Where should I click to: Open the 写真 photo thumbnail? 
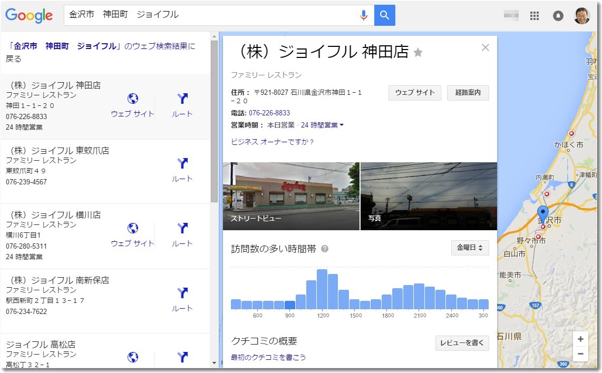[429, 196]
